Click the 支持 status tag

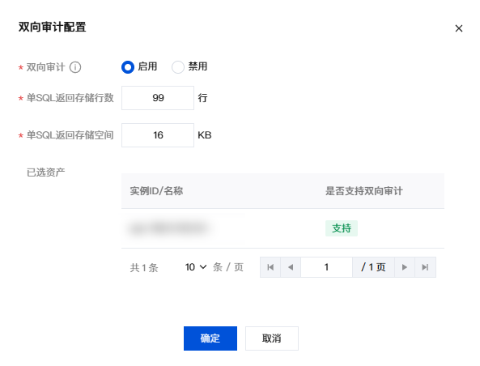pyautogui.click(x=342, y=228)
